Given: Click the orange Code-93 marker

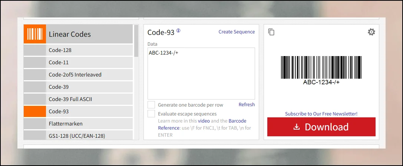Looking at the screenshot, I should coord(35,111).
